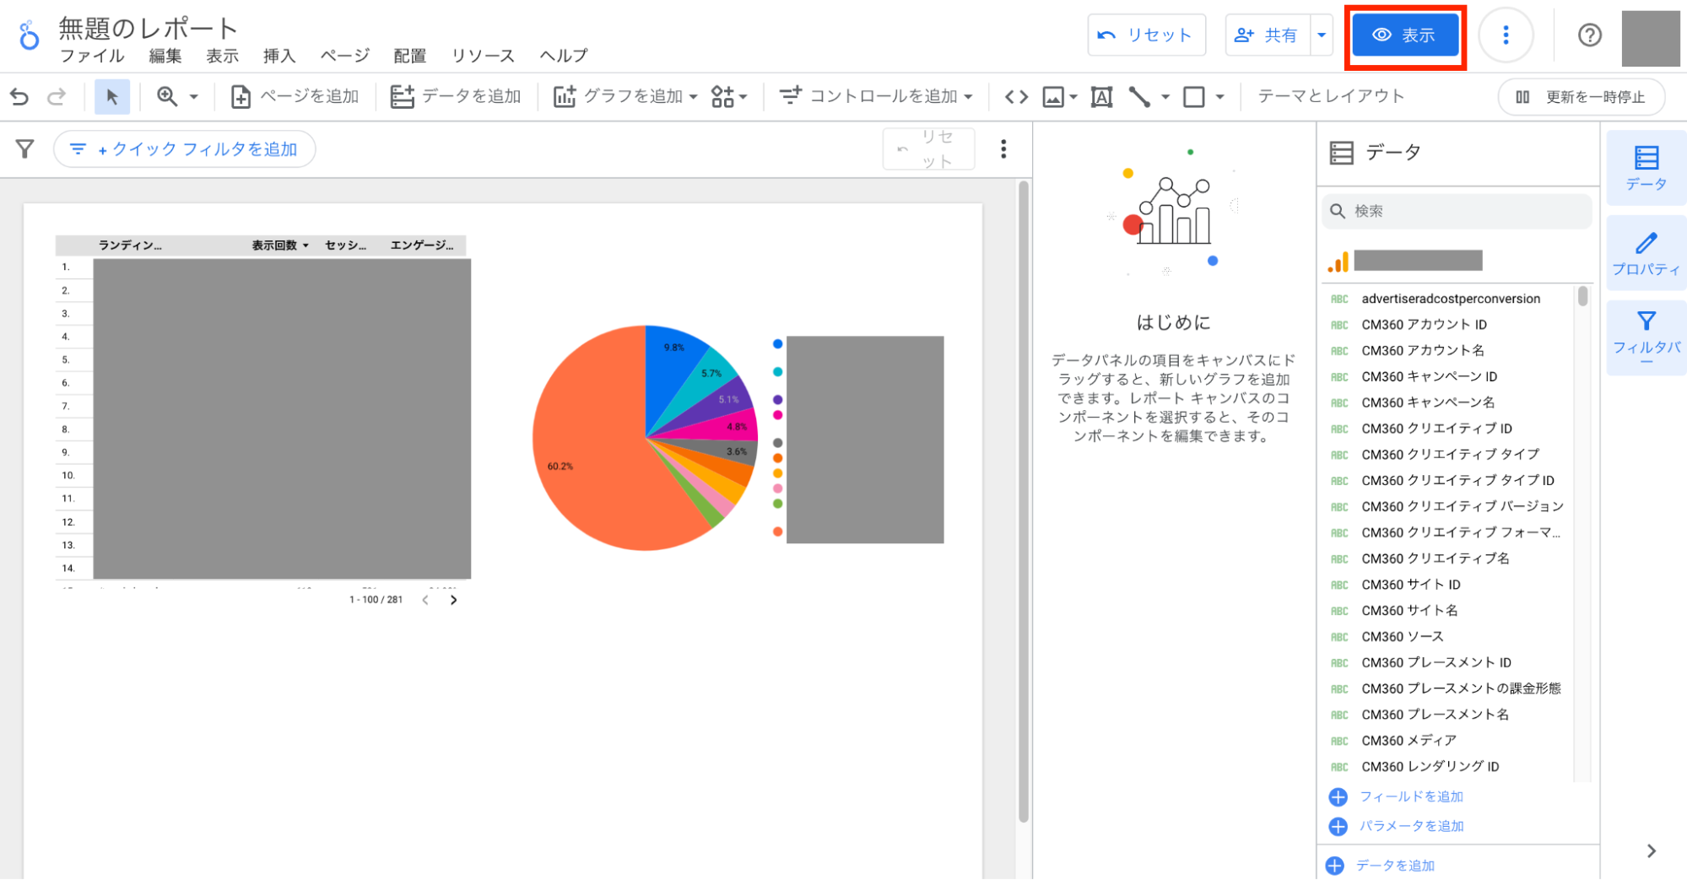This screenshot has height=880, width=1687.
Task: Open the 挿入 menu
Action: [x=279, y=56]
